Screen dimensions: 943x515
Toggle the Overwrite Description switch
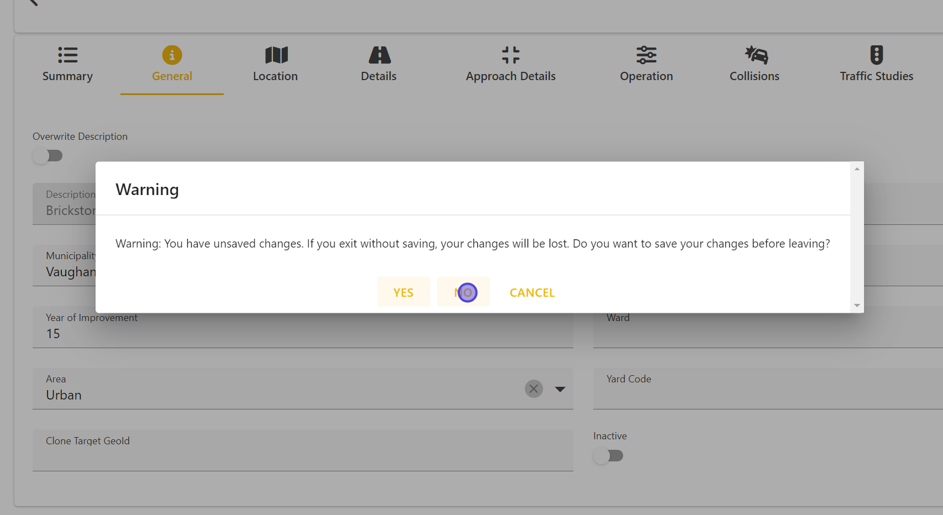tap(48, 156)
